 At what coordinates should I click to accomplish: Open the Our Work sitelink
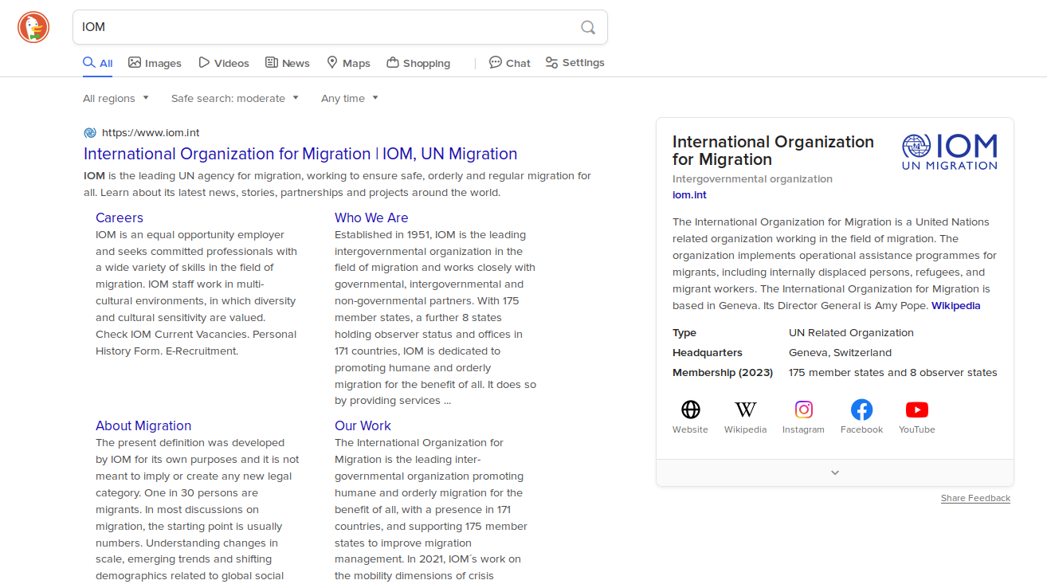coord(363,425)
